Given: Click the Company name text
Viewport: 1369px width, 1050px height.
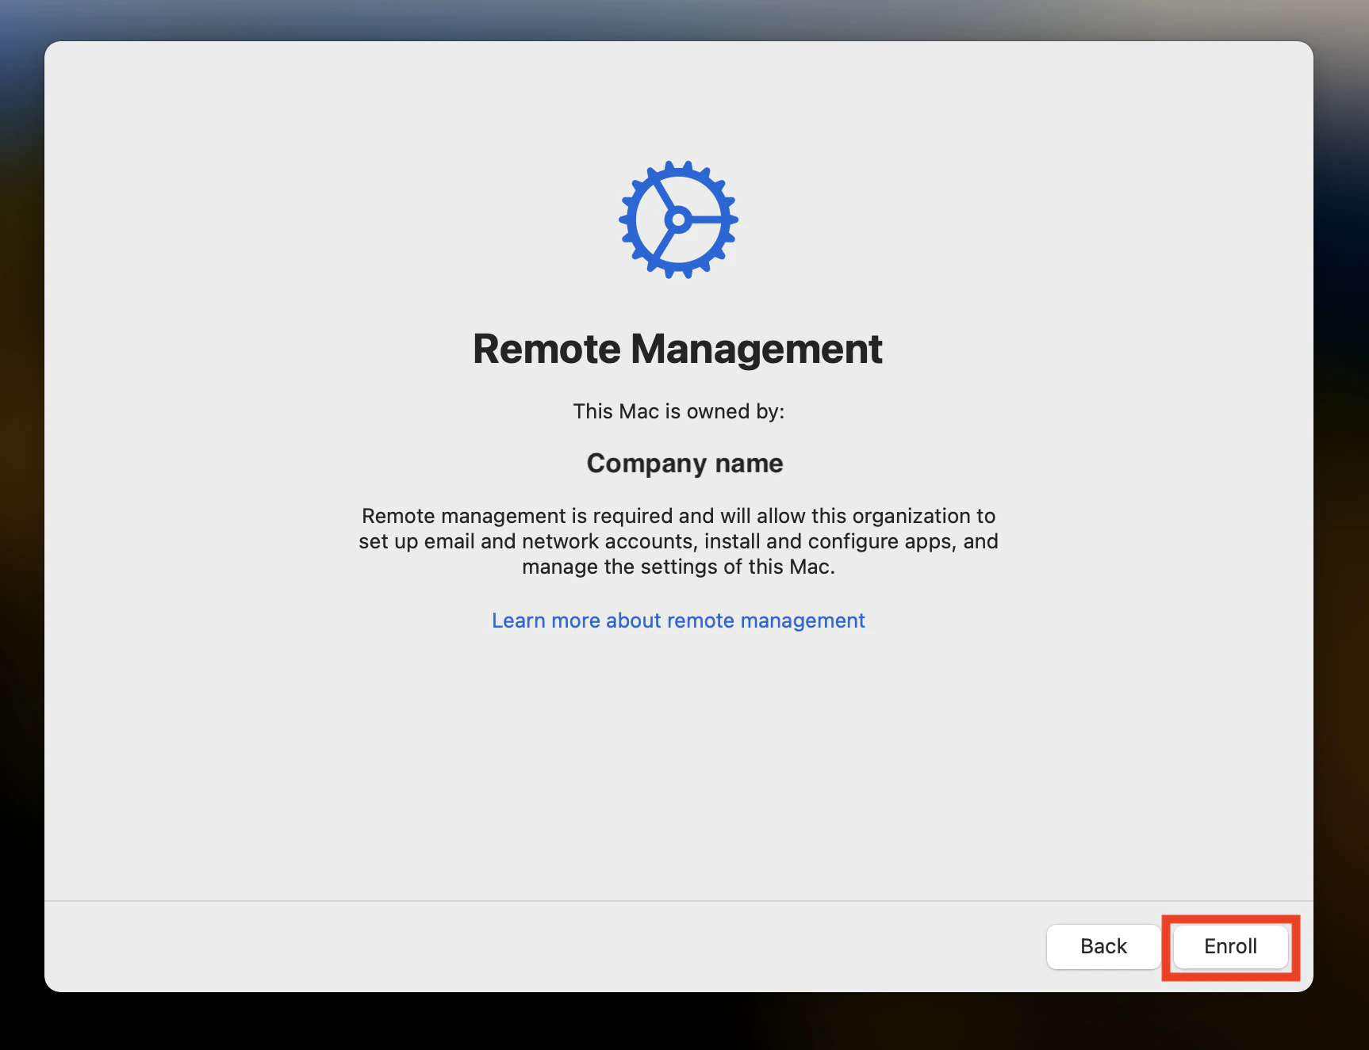Looking at the screenshot, I should point(684,464).
